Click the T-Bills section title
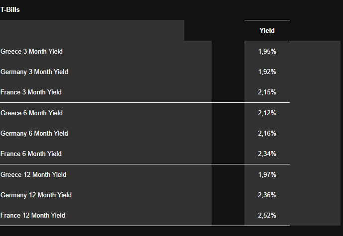 coord(10,9)
